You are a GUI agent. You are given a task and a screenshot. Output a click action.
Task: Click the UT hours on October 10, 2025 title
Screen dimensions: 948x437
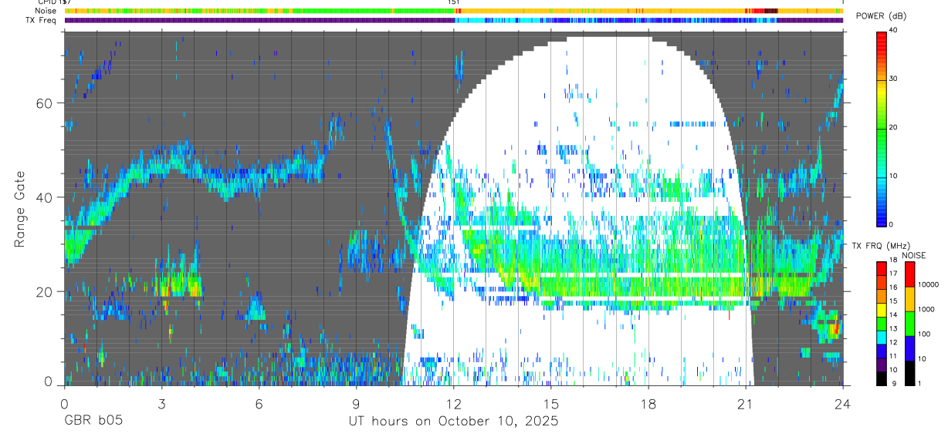coord(453,422)
